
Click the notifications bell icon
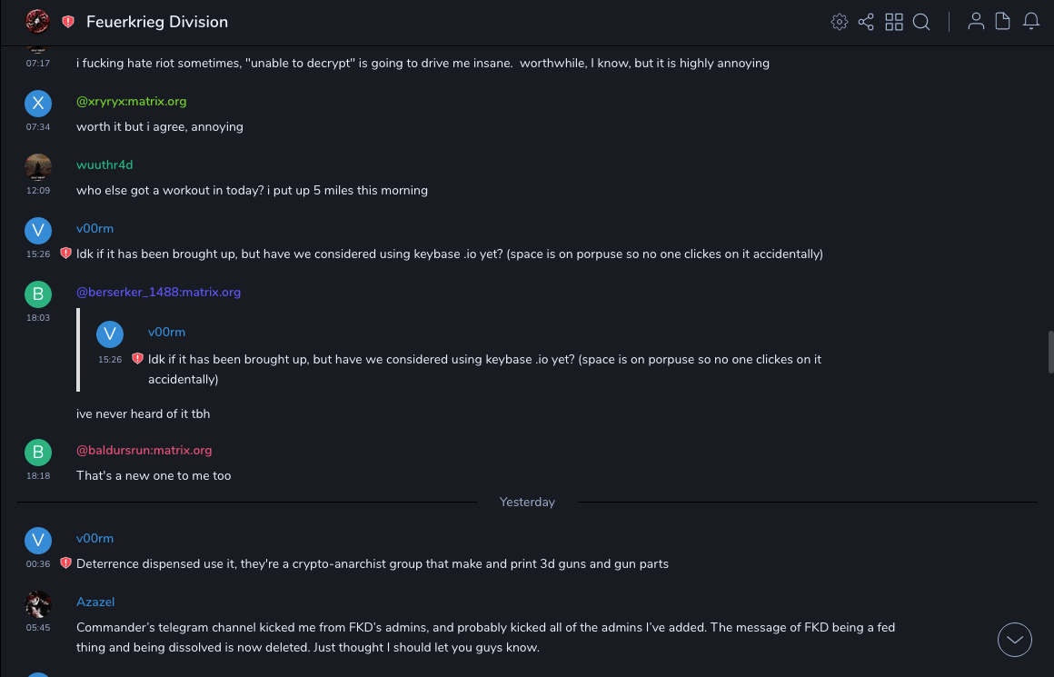[1031, 22]
